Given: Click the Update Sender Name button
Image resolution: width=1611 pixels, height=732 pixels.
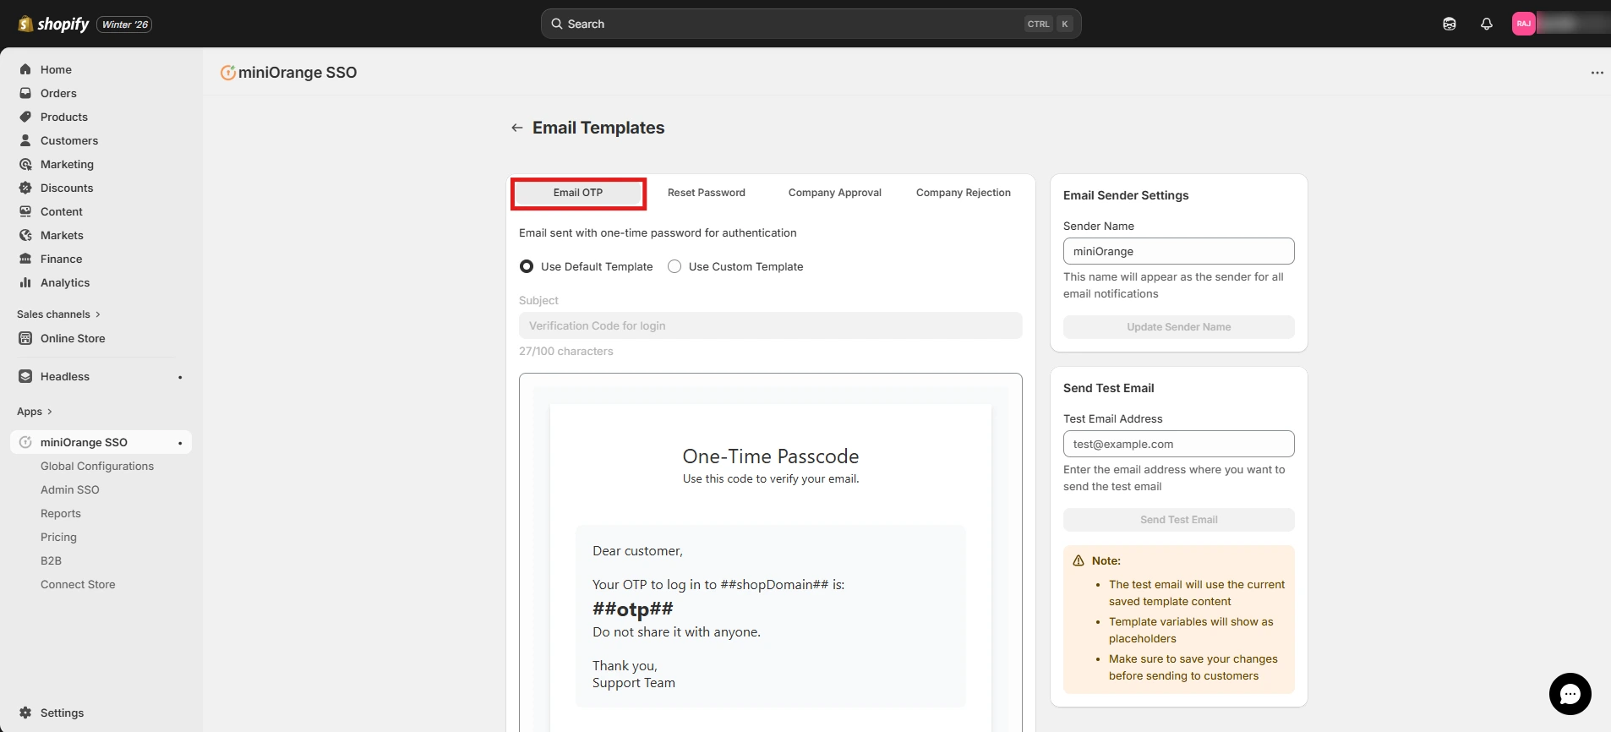Looking at the screenshot, I should [x=1178, y=327].
